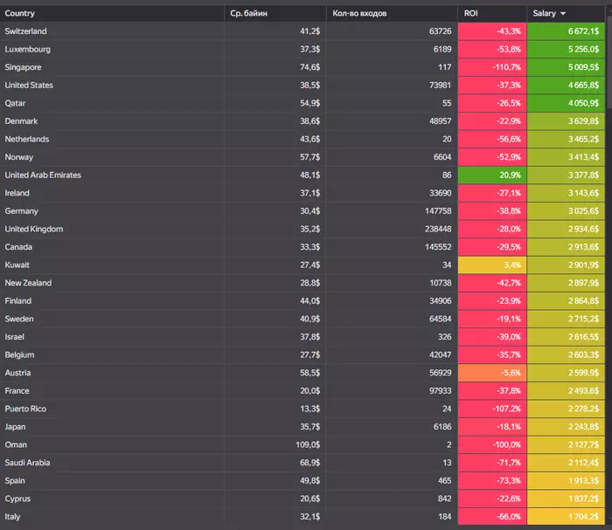Sort by Ср. байин column header

248,13
